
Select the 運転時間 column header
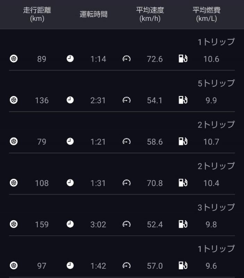pos(93,14)
